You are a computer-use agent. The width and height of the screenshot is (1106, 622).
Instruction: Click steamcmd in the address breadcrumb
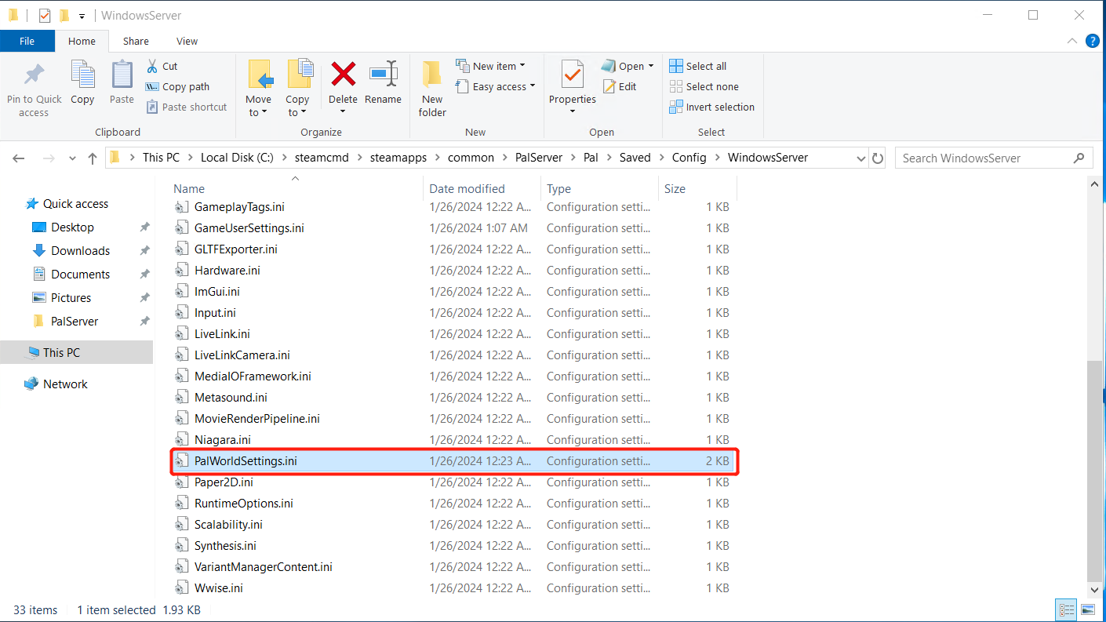320,158
